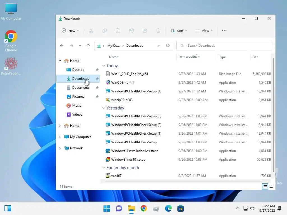This screenshot has height=215, width=287.
Task: Click the horizontal scrollbar in file list
Action: point(183,181)
